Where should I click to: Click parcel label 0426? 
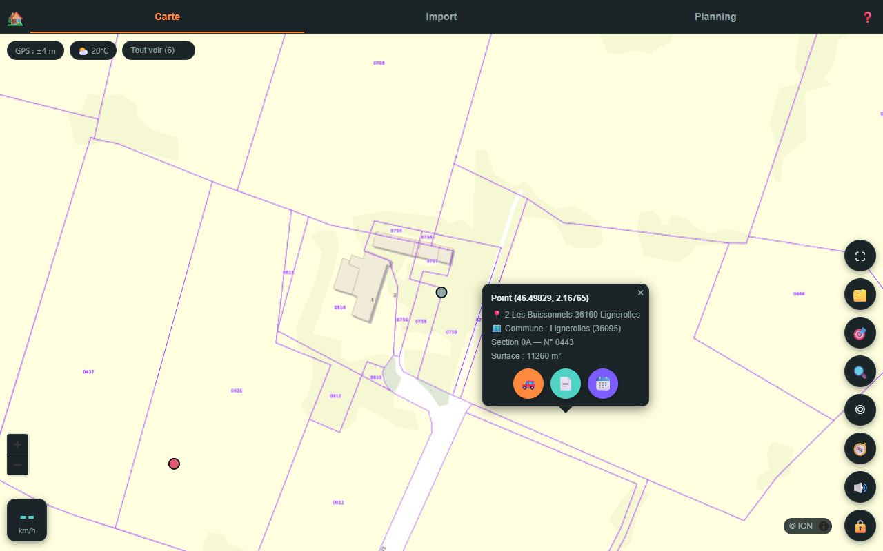tap(237, 391)
